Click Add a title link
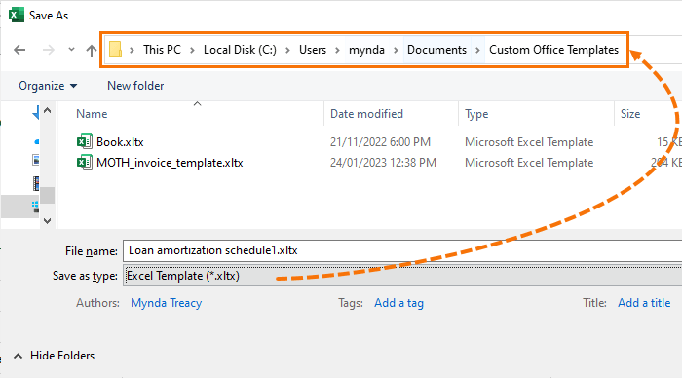The width and height of the screenshot is (682, 378). 644,303
